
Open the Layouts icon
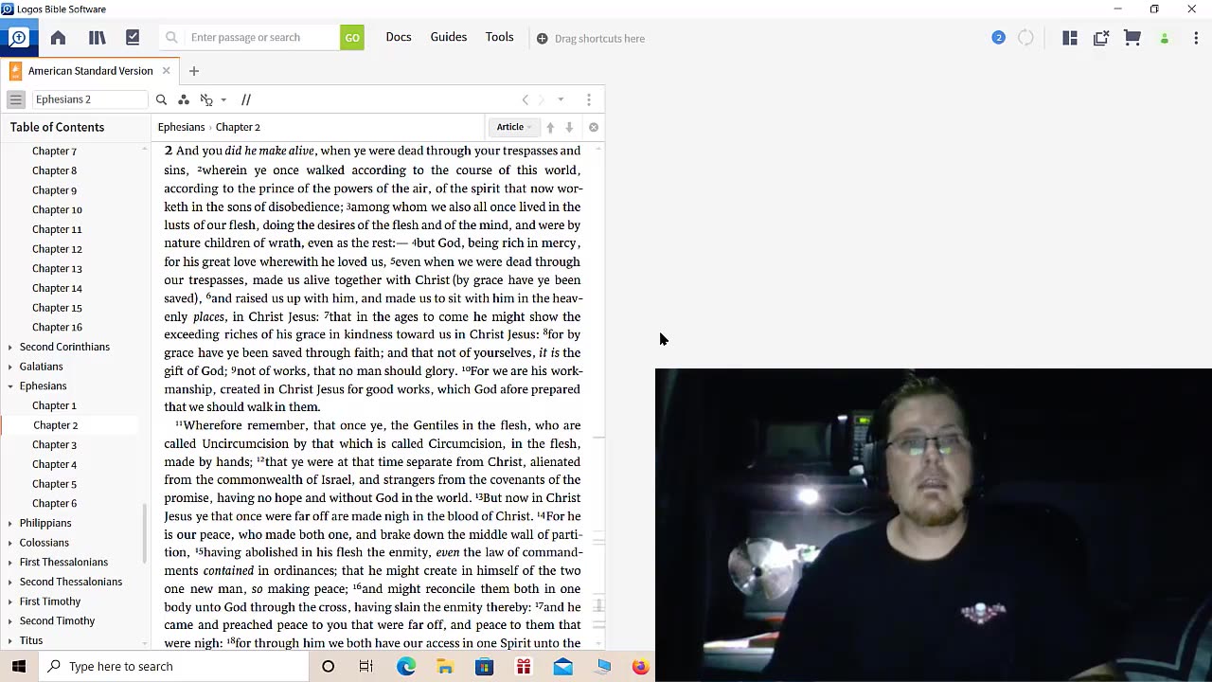point(1070,38)
